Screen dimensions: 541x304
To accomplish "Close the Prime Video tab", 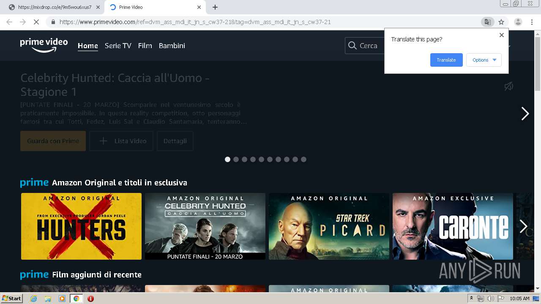I will point(199,7).
